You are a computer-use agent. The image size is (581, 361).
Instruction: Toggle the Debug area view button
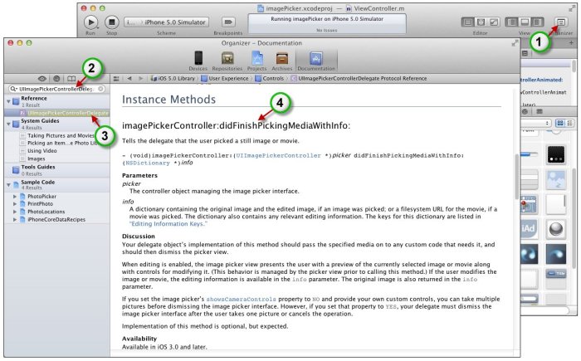point(525,22)
